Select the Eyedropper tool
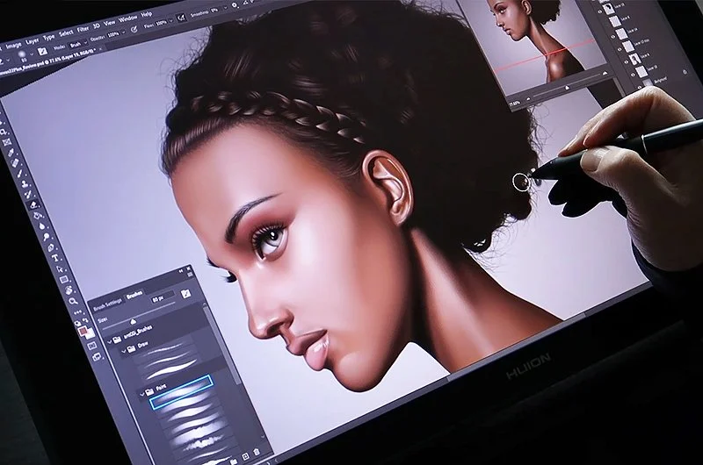Screen dimensions: 703x465 [x=11, y=152]
